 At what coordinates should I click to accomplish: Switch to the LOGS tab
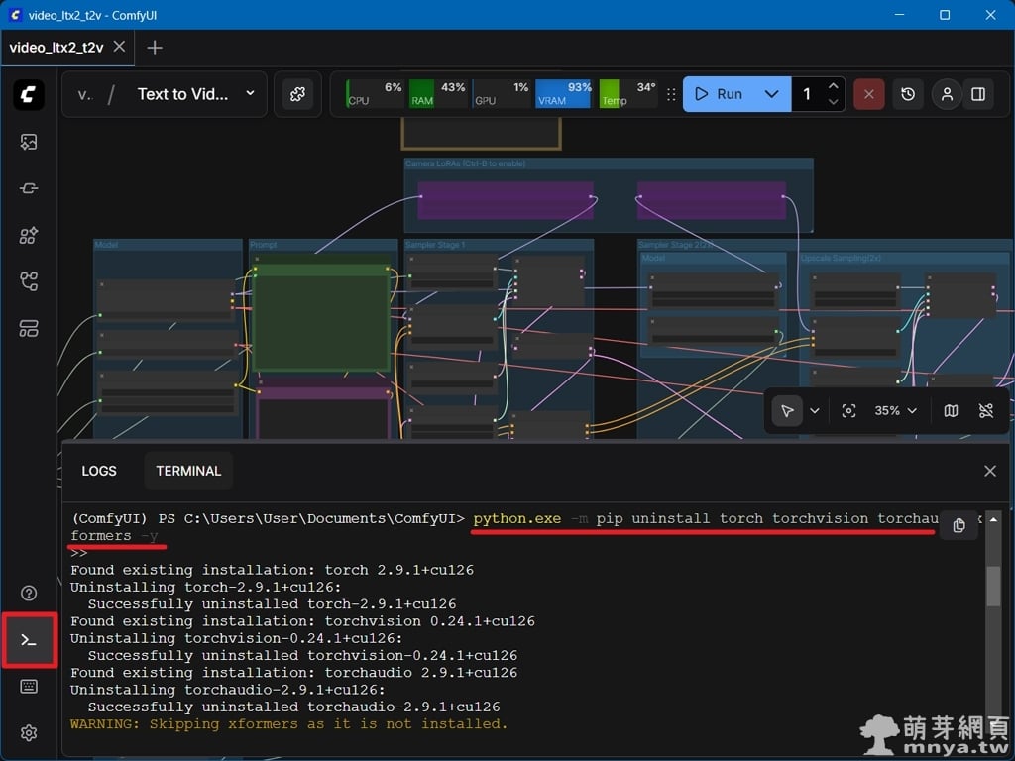[x=99, y=471]
